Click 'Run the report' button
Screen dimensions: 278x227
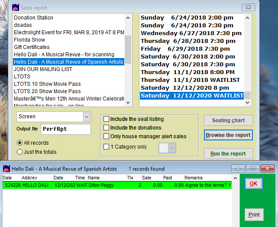click(x=228, y=154)
